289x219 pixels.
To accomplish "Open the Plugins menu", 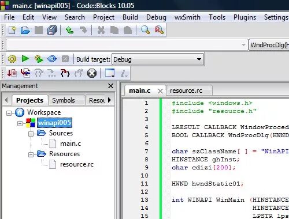I will click(244, 17).
